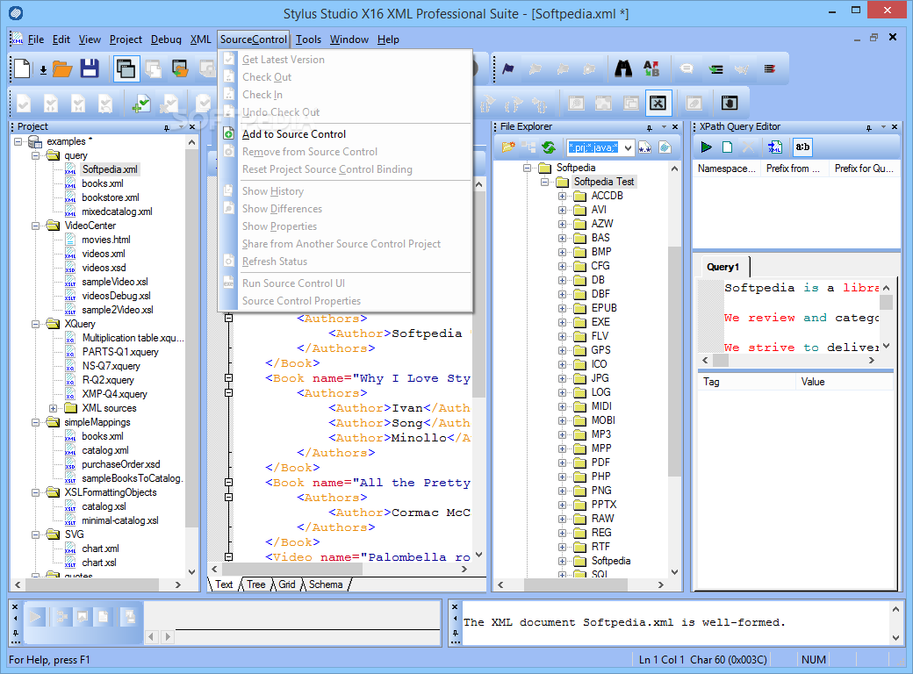Screen dimensions: 913x674
Task: Select the MP3 folder in File Explorer
Action: pyautogui.click(x=600, y=434)
